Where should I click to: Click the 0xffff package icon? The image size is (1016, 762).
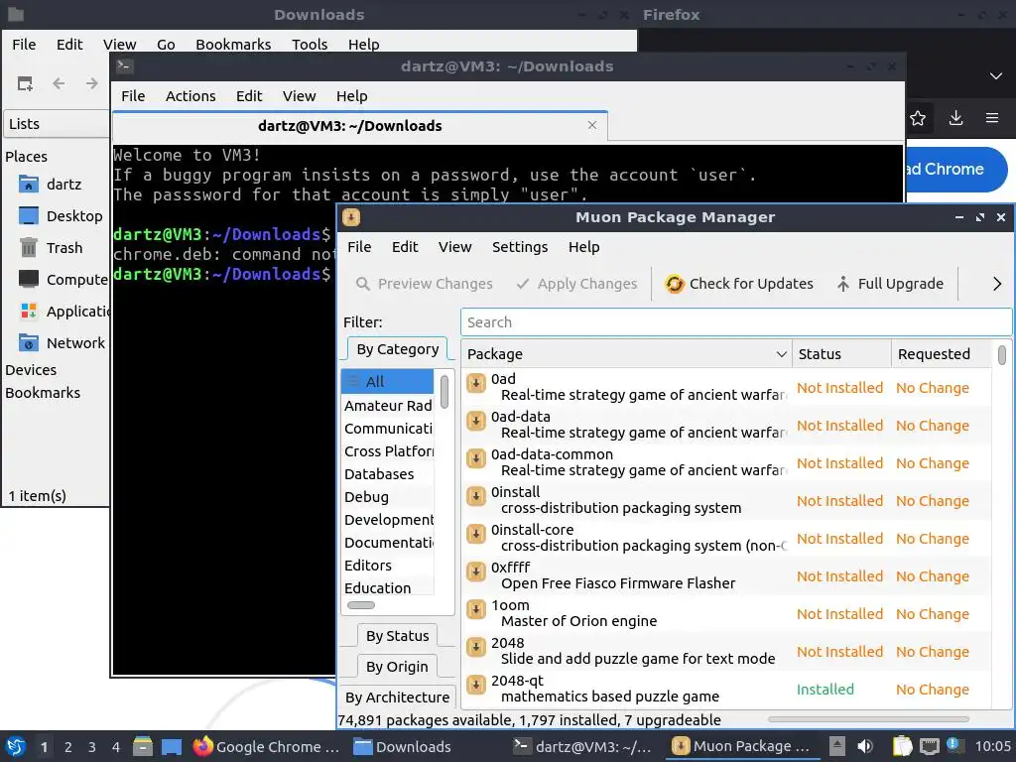pyautogui.click(x=476, y=571)
